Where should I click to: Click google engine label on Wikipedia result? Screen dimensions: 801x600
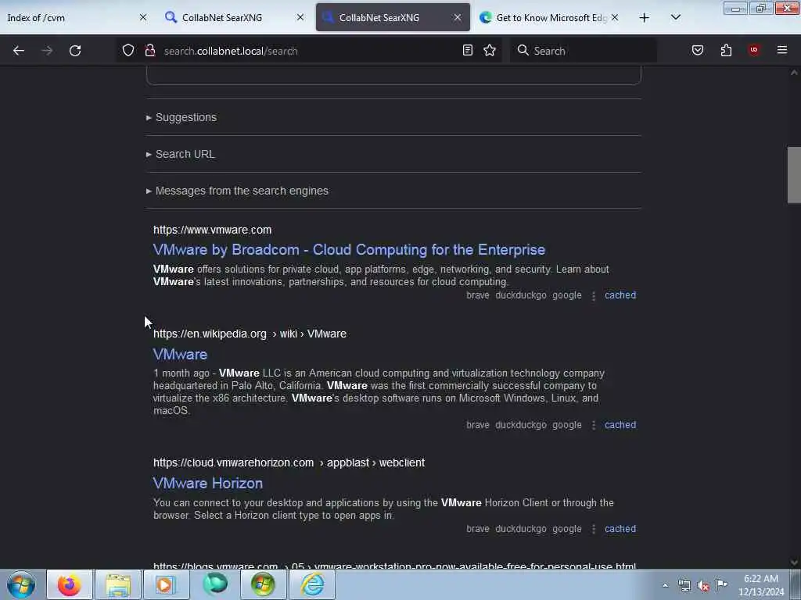(566, 424)
